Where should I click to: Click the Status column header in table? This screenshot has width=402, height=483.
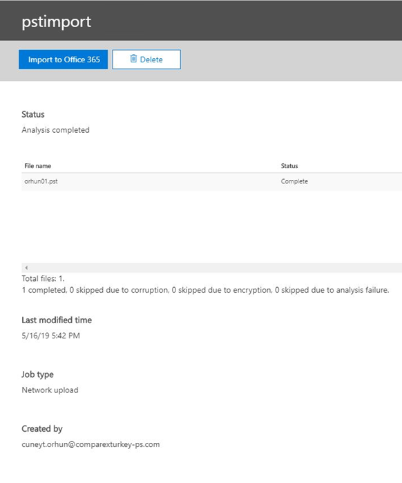coord(289,166)
